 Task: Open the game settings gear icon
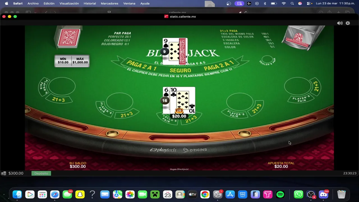tap(348, 23)
